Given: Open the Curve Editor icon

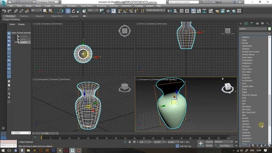Looking at the screenshot, I should coord(199,11).
